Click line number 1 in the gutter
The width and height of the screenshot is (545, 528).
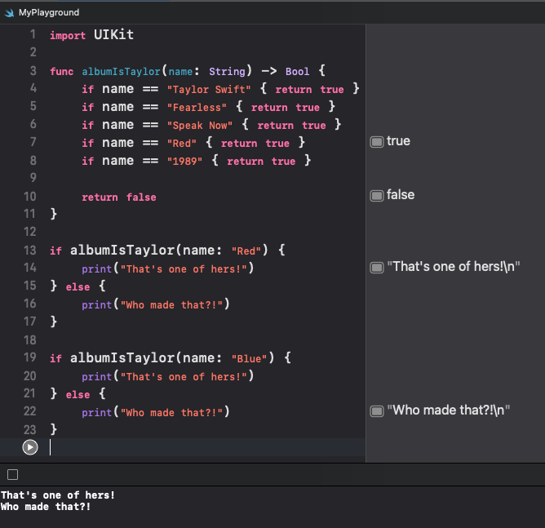[33, 34]
